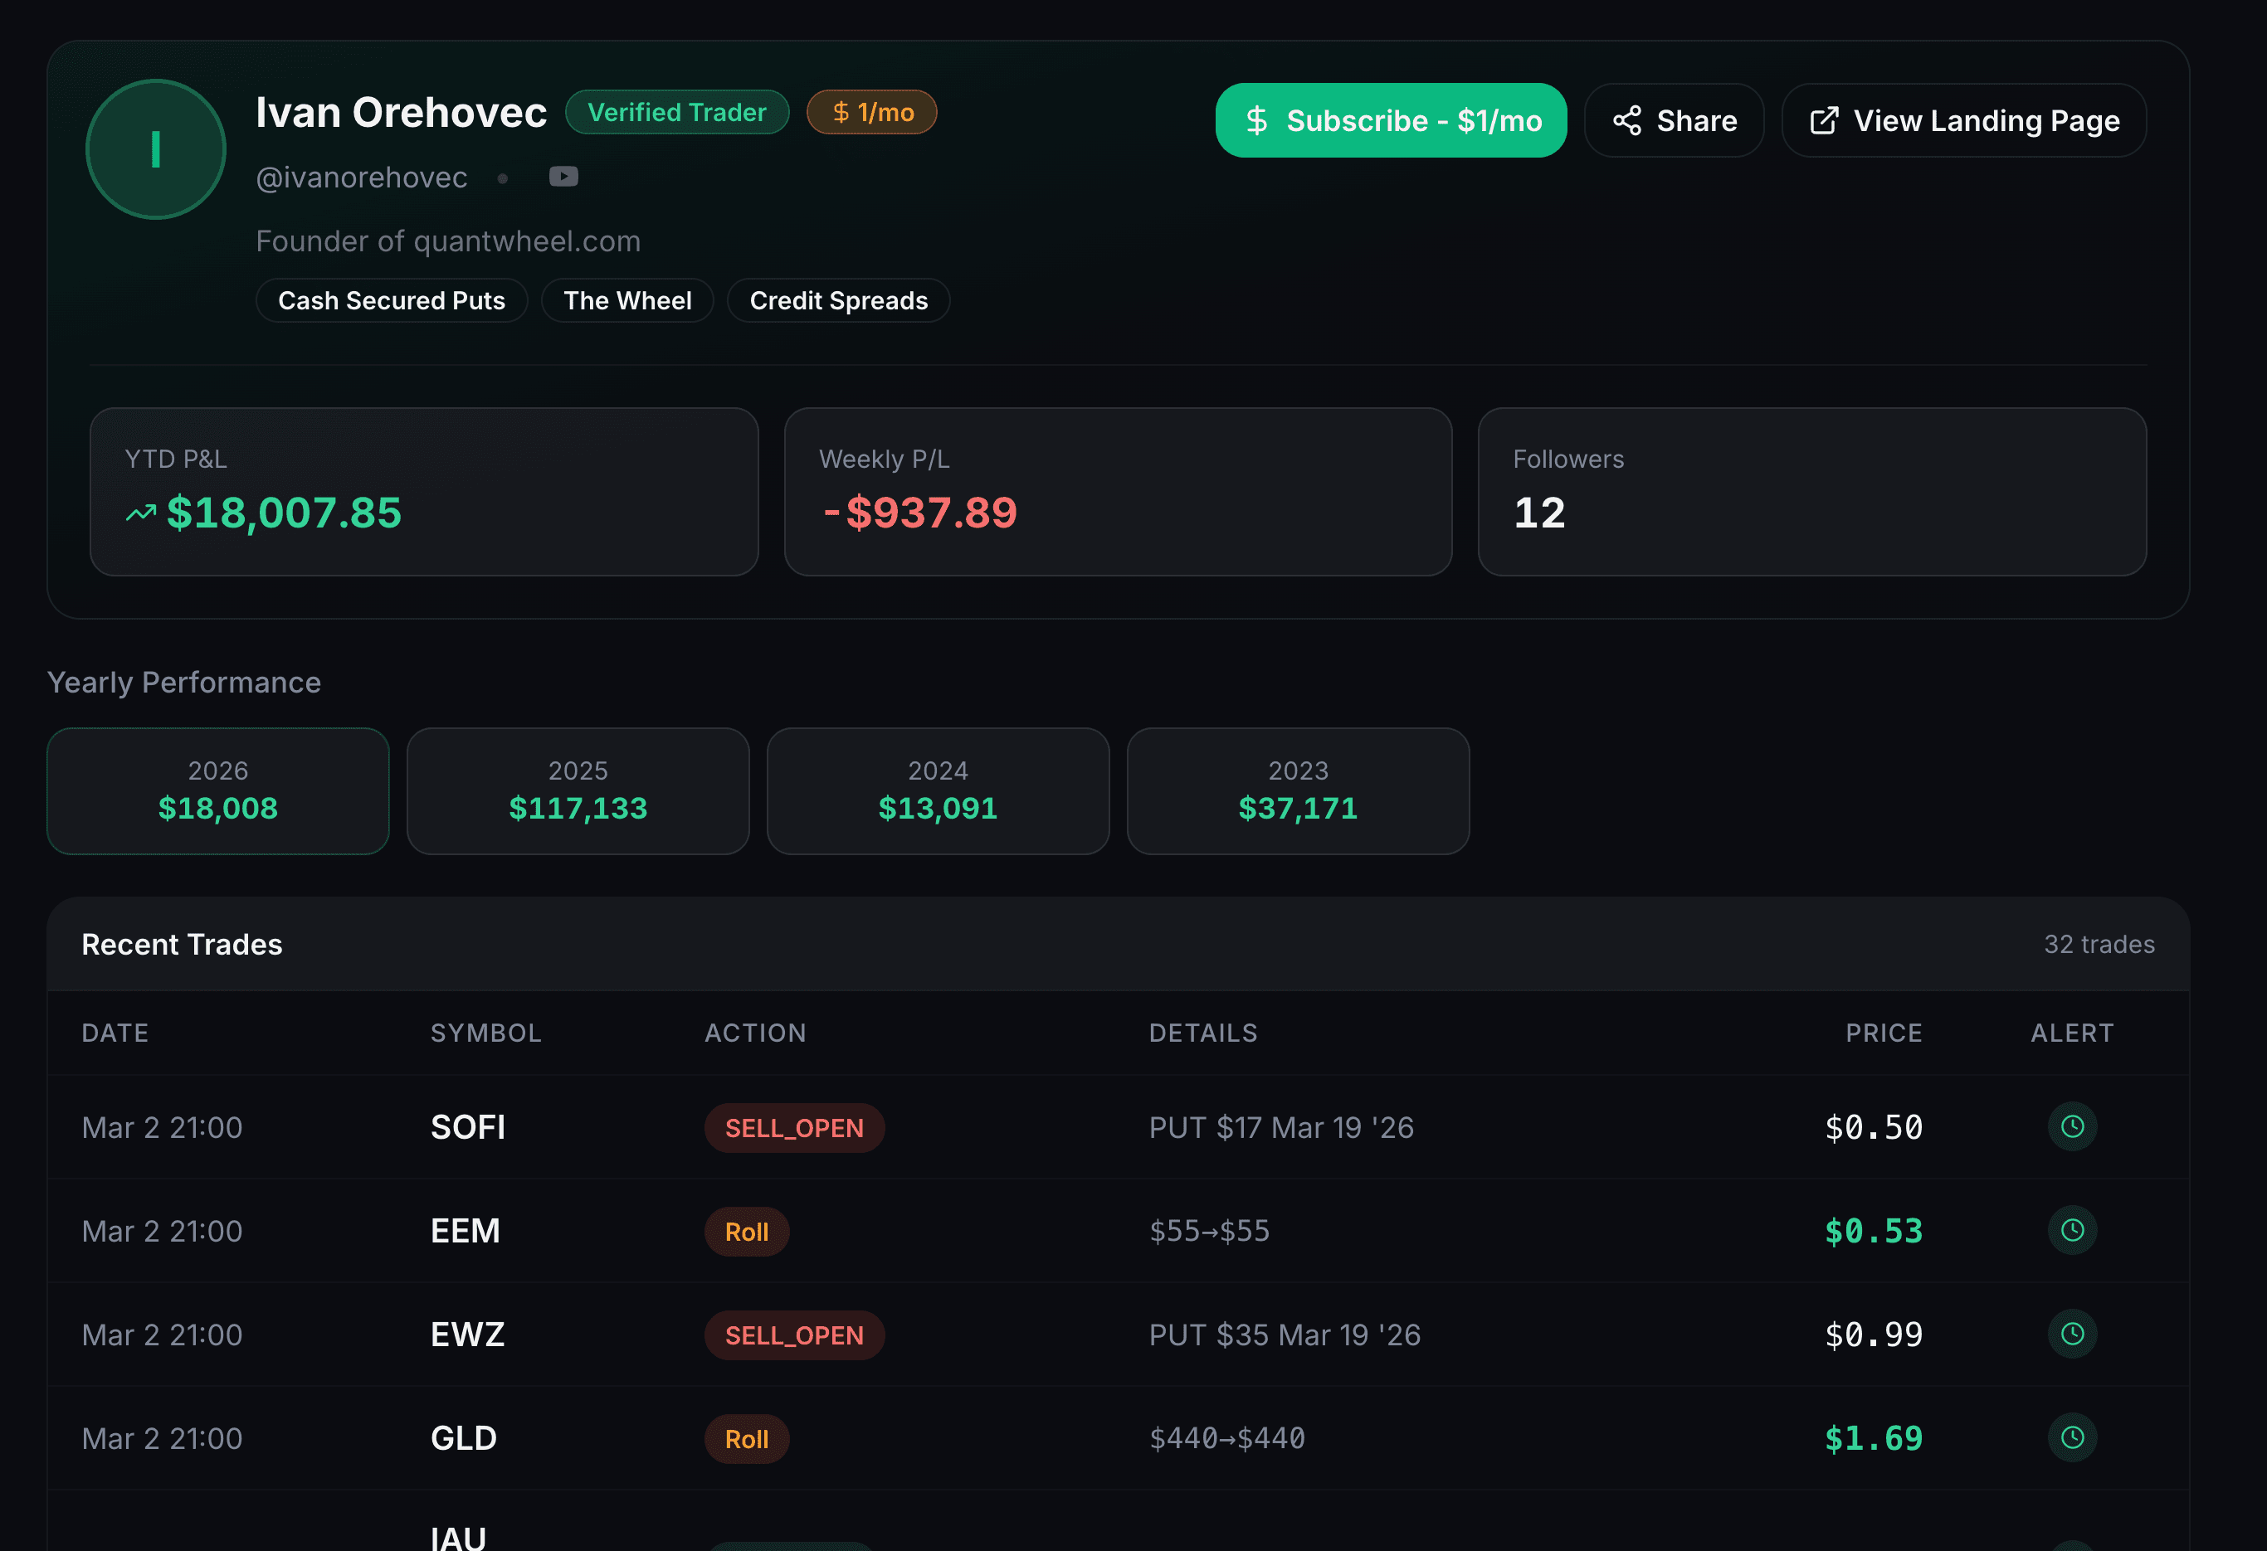The width and height of the screenshot is (2267, 1551).
Task: Click the GLD trade alert clock icon
Action: (x=2072, y=1437)
